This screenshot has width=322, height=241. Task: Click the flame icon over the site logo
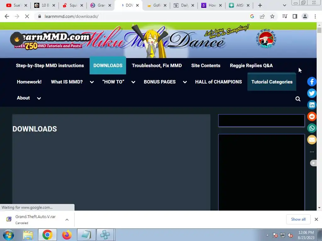[17, 39]
